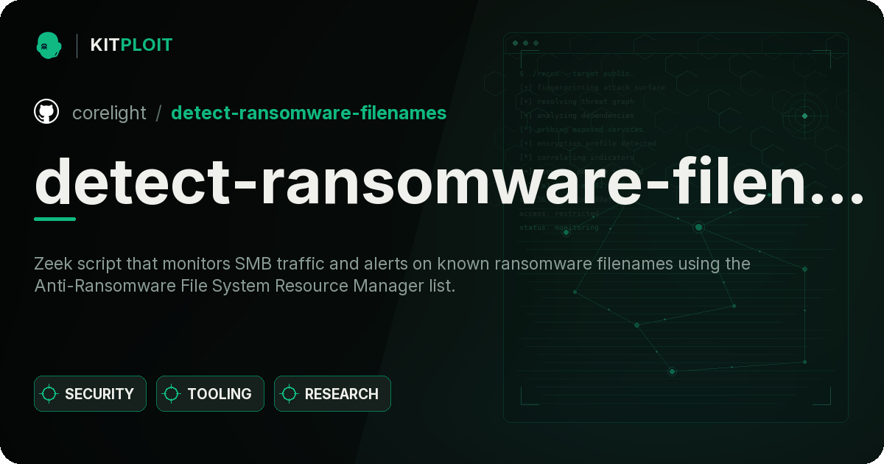The image size is (884, 464).
Task: Click the 'fingerprinting attack surface' terminal line
Action: click(x=592, y=88)
